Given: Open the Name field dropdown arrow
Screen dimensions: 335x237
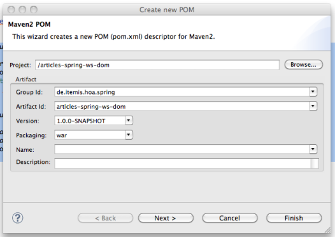Looking at the screenshot, I should [313, 149].
